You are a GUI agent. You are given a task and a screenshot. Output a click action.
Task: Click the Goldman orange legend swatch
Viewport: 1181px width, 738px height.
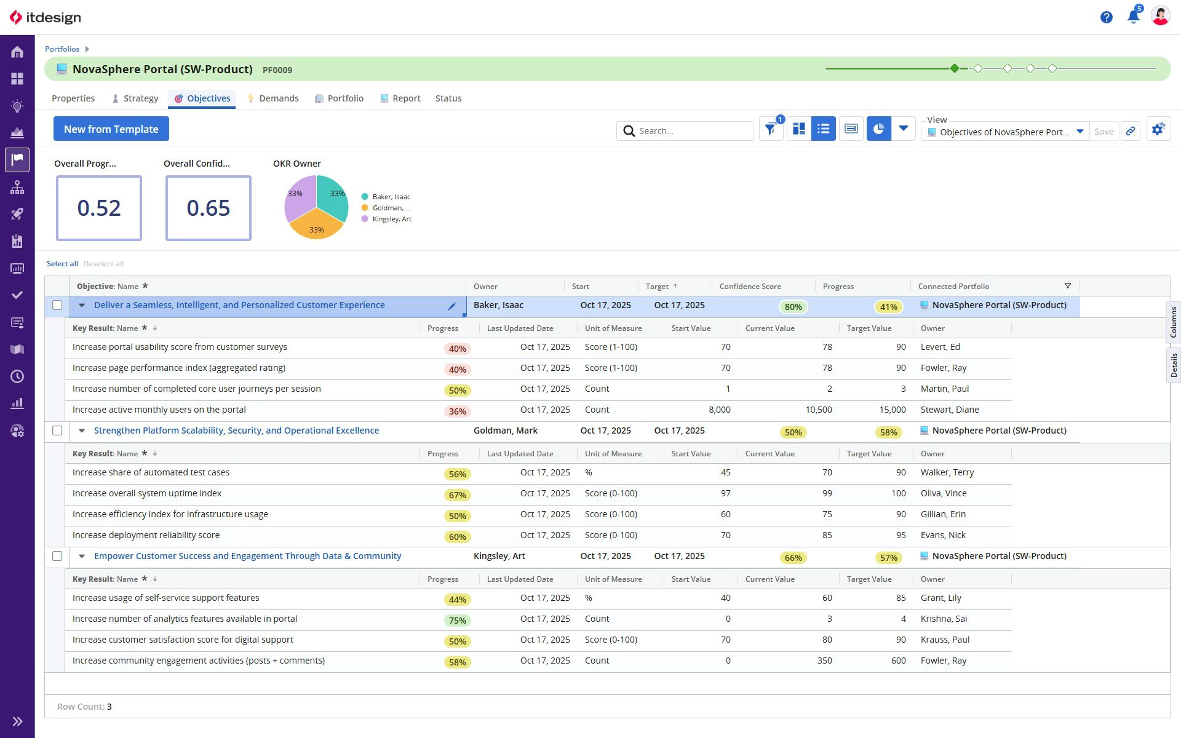pyautogui.click(x=365, y=208)
